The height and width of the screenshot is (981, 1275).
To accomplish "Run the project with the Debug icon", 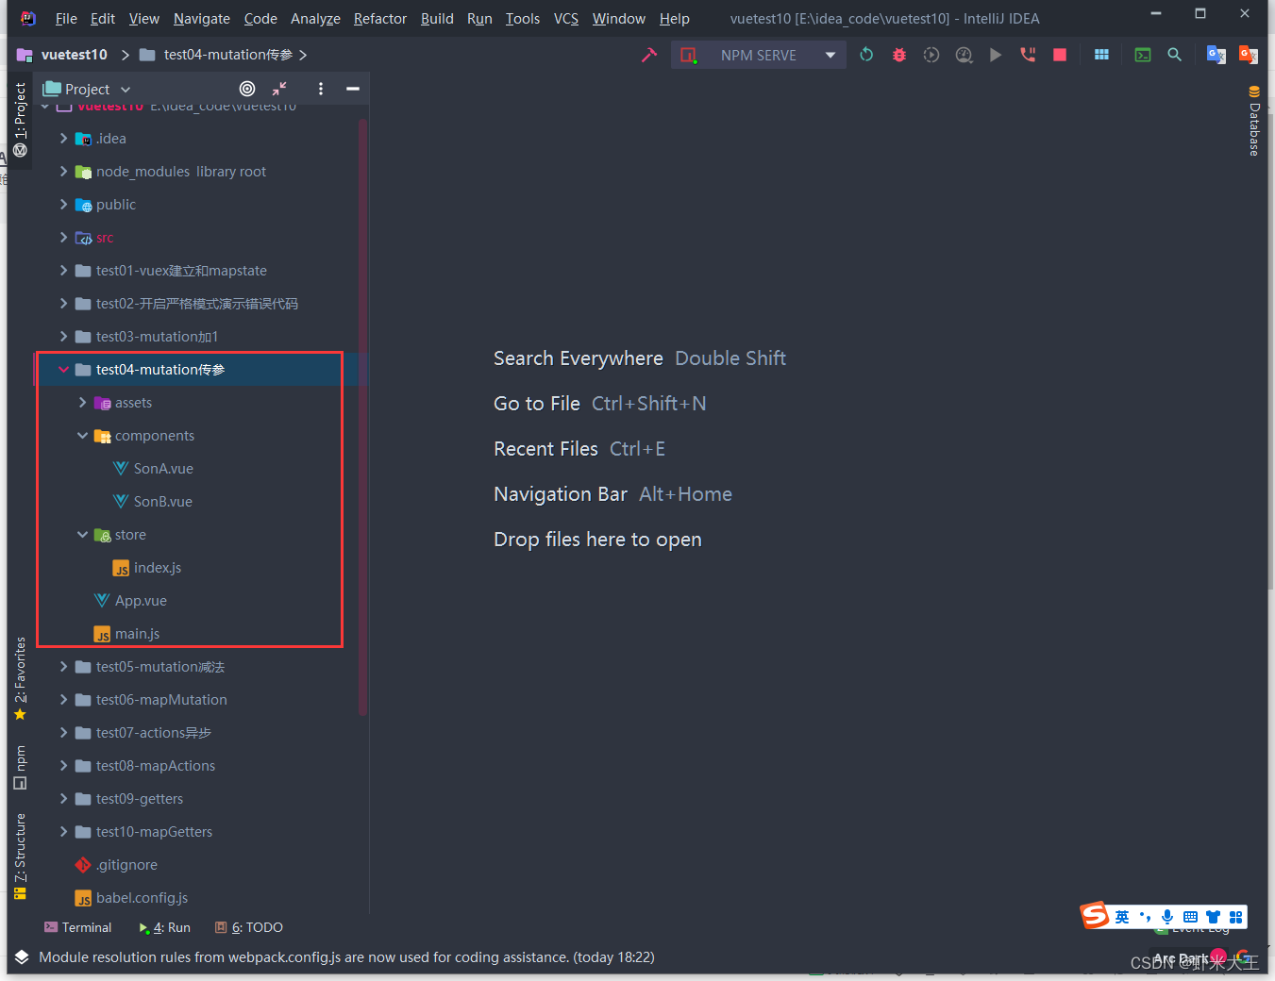I will pyautogui.click(x=898, y=55).
